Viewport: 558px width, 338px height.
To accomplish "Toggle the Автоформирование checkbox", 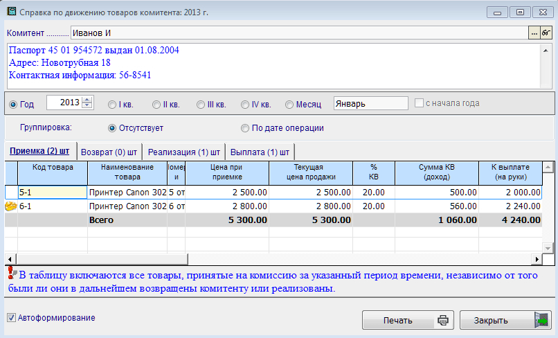I will click(x=11, y=318).
